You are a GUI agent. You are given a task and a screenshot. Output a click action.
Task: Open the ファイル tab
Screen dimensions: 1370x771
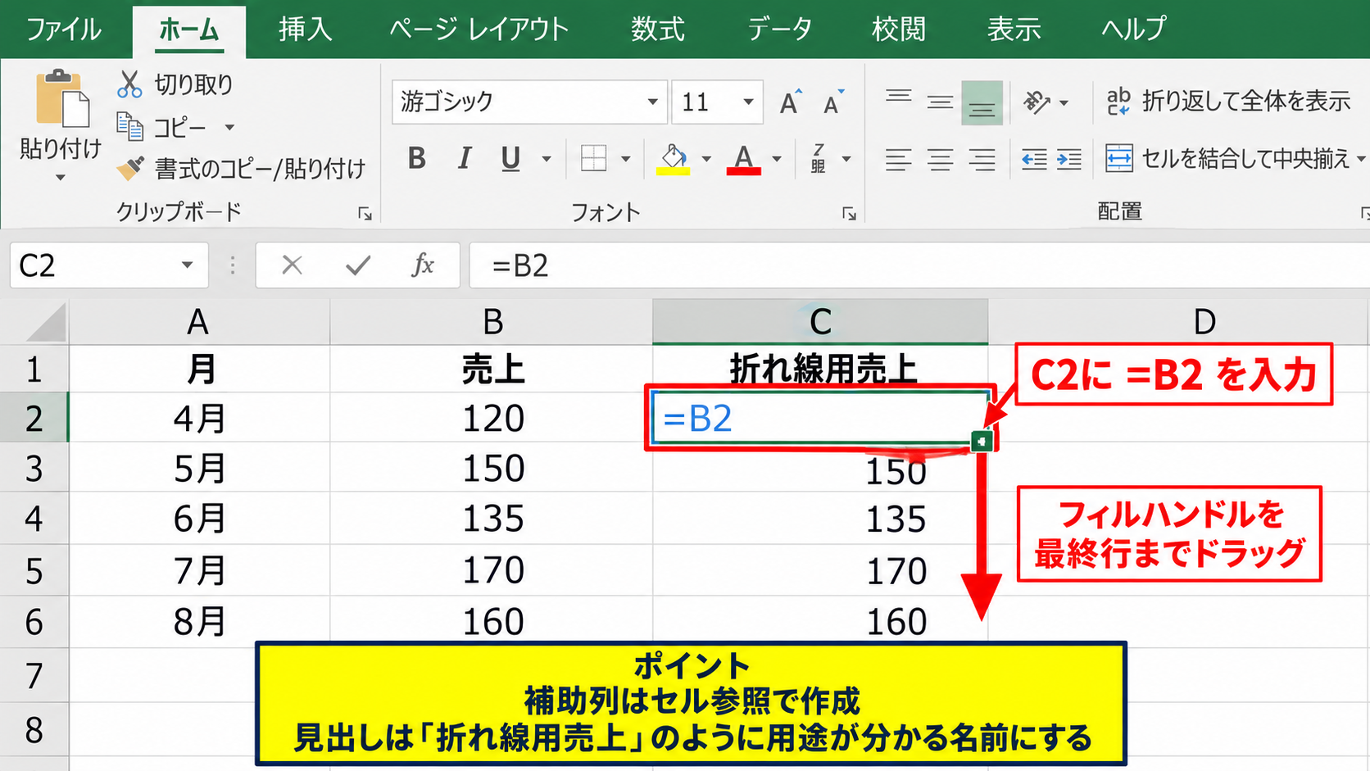pyautogui.click(x=65, y=29)
